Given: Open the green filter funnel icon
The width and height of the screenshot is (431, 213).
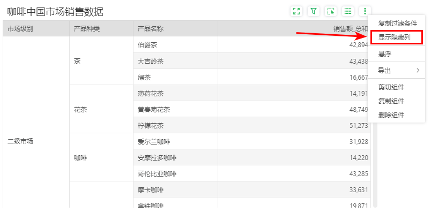Looking at the screenshot, I should click(314, 11).
